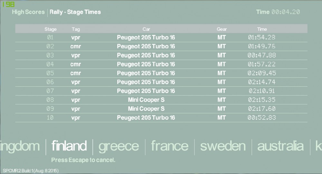
Task: Click the Press Escape to cancel hint
Action: (83, 160)
